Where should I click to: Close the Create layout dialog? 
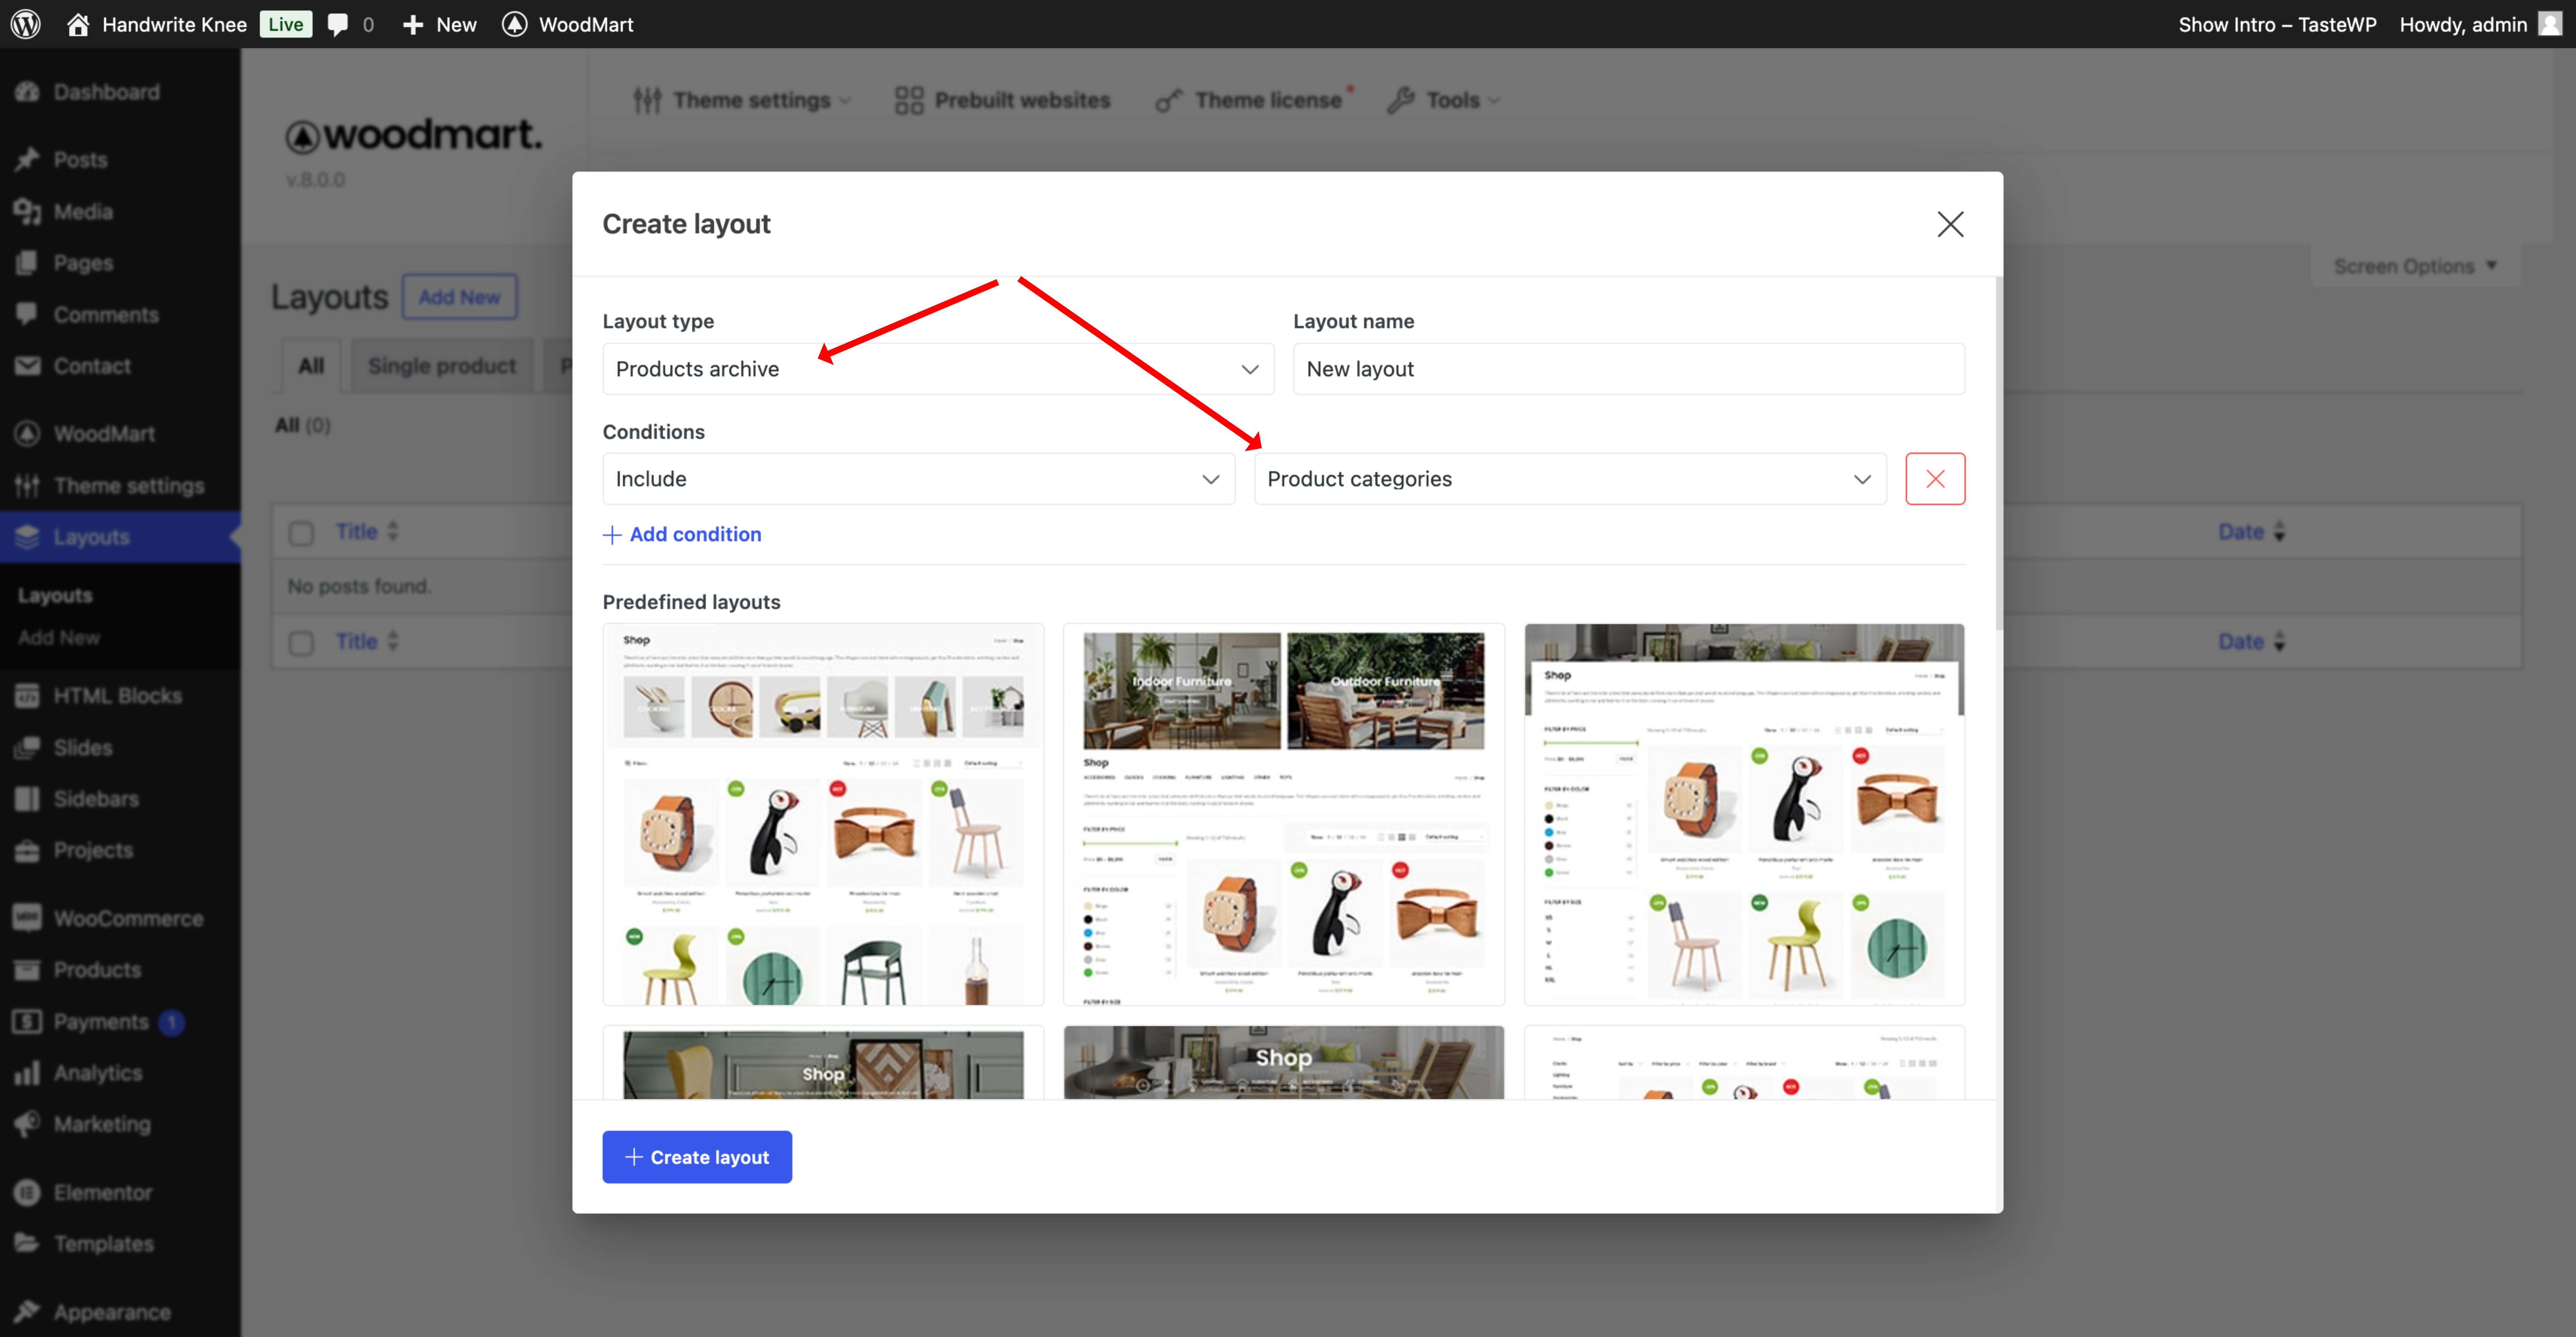click(x=1950, y=224)
